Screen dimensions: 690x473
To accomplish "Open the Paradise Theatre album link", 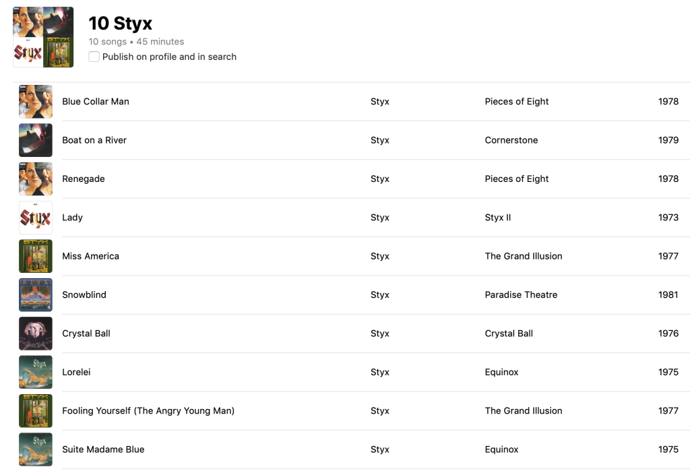I will coord(521,295).
